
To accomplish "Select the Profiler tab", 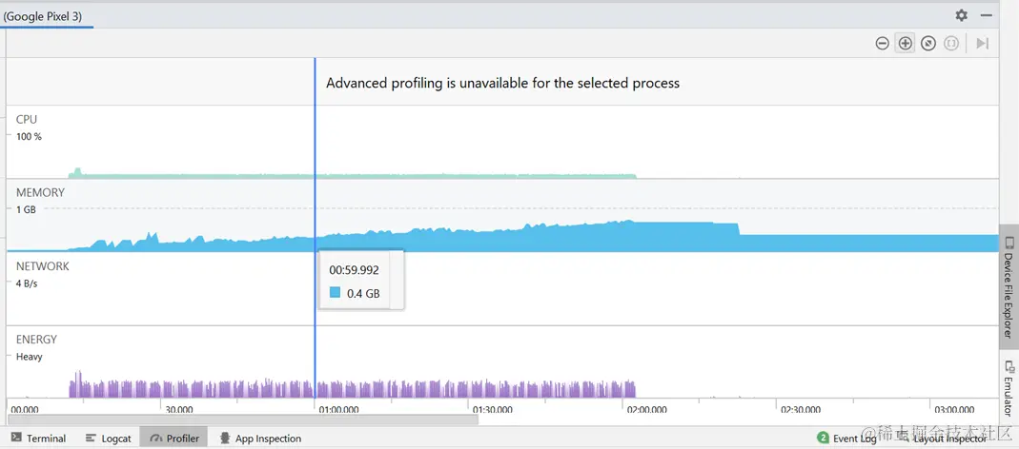I will click(x=174, y=439).
